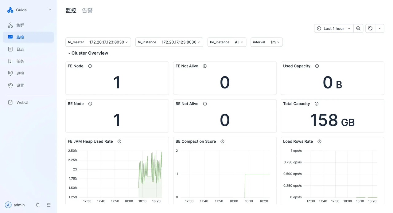Click the BE Compaction Score panel title
This screenshot has width=393, height=213.
click(x=196, y=142)
